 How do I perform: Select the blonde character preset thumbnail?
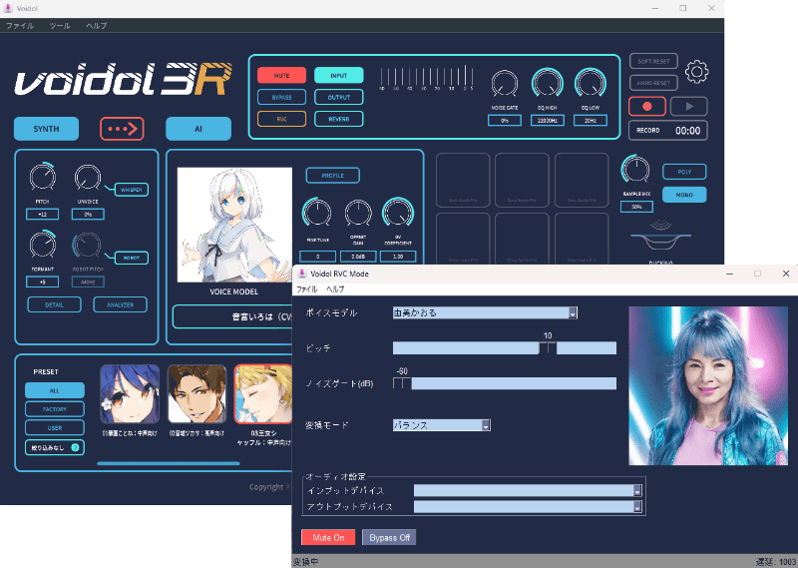pyautogui.click(x=263, y=393)
